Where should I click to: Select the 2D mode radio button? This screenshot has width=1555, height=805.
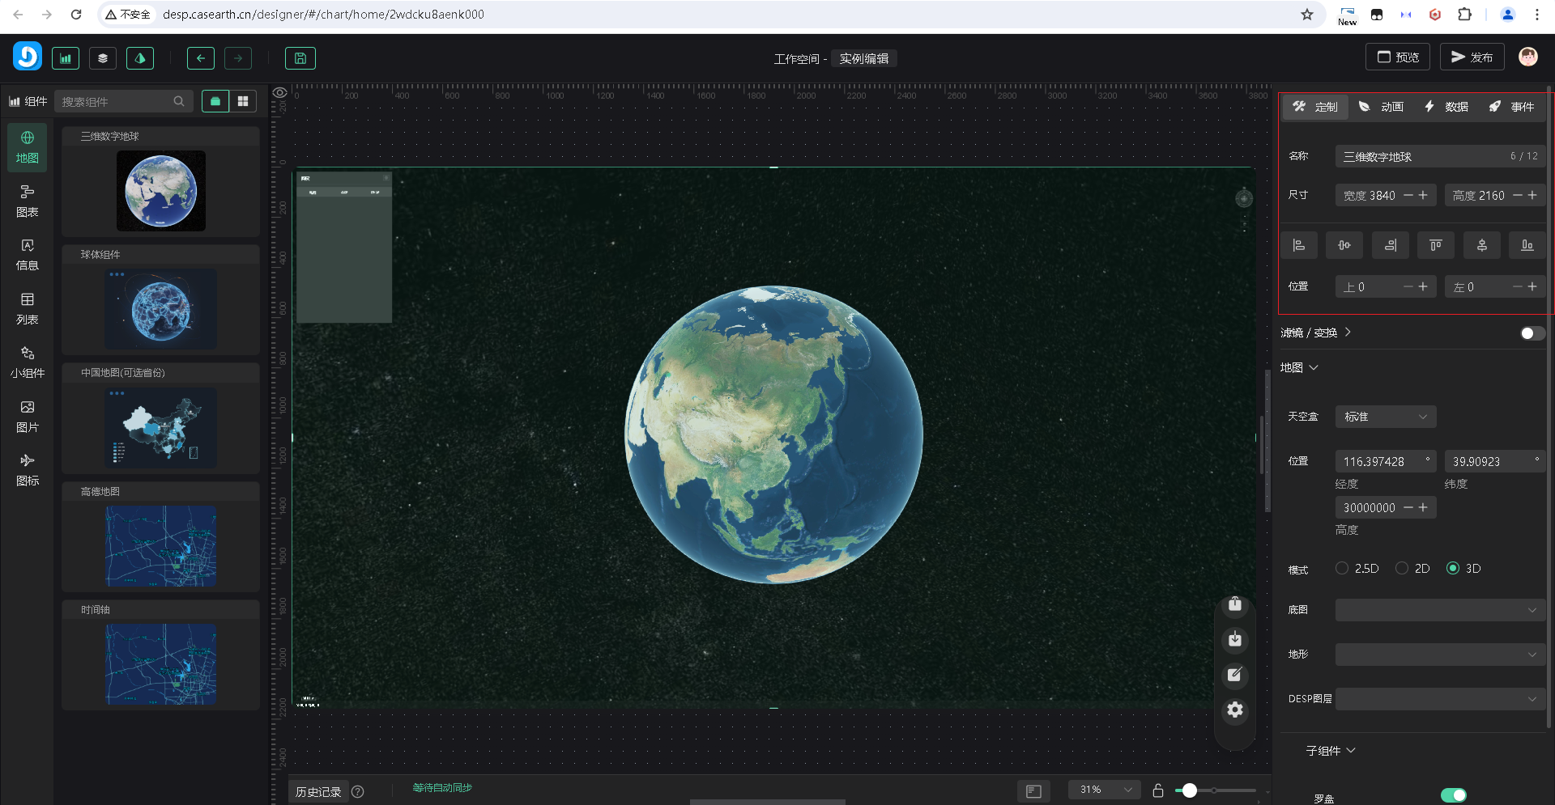click(x=1402, y=569)
